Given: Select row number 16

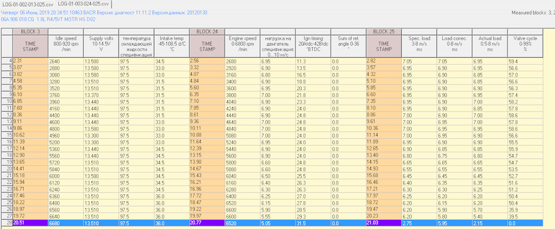Looking at the screenshot, I should coord(7,142).
